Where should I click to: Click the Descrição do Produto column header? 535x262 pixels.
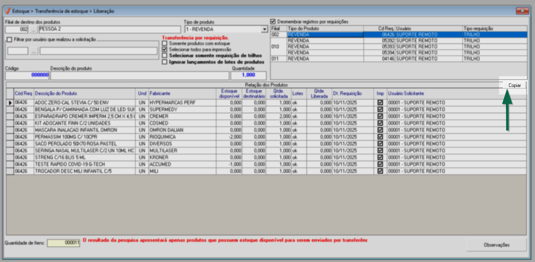(85, 93)
